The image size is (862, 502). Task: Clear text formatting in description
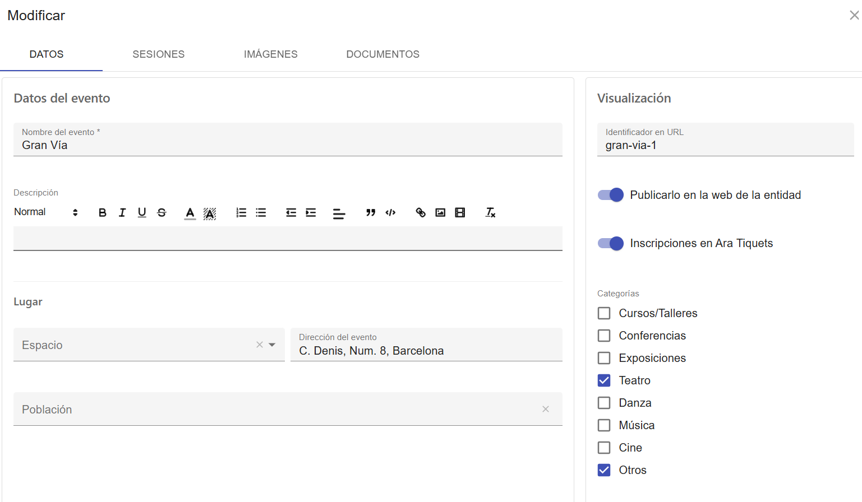[x=490, y=212]
